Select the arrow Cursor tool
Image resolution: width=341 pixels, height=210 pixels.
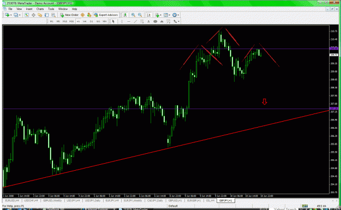(113, 21)
